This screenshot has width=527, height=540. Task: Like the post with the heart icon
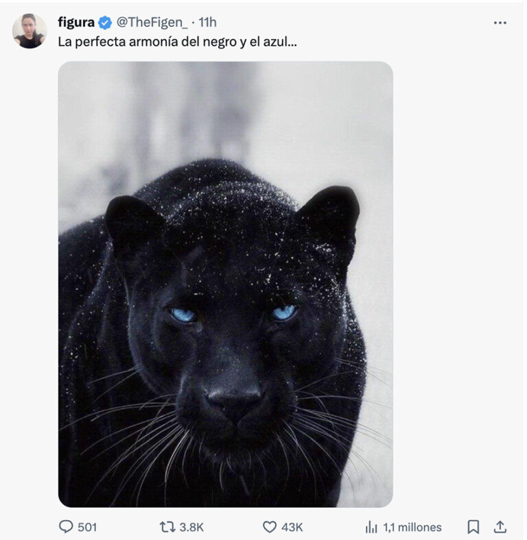[270, 527]
